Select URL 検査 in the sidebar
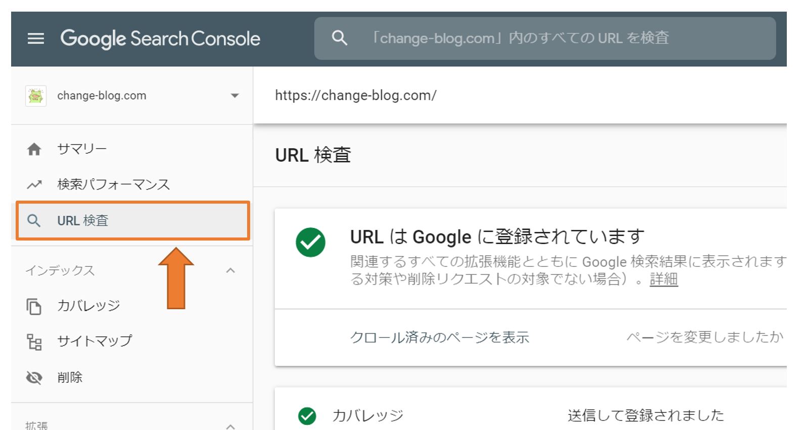The width and height of the screenshot is (804, 430). click(x=133, y=221)
